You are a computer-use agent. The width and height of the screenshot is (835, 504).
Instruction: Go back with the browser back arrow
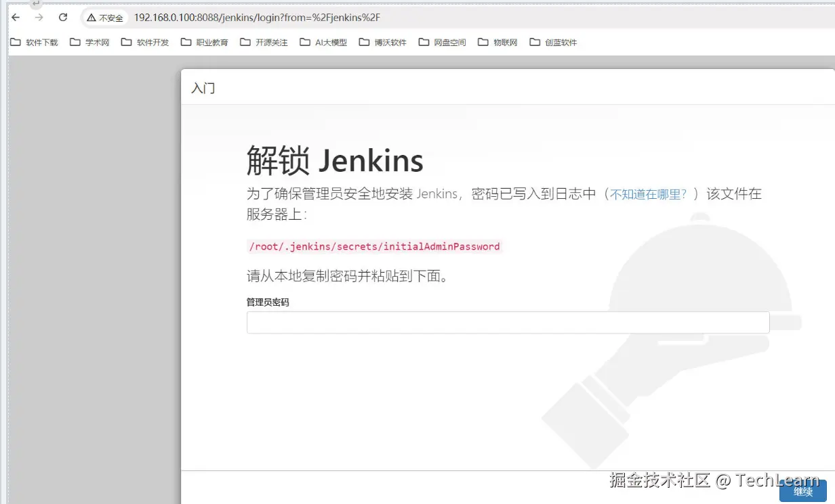[x=16, y=18]
